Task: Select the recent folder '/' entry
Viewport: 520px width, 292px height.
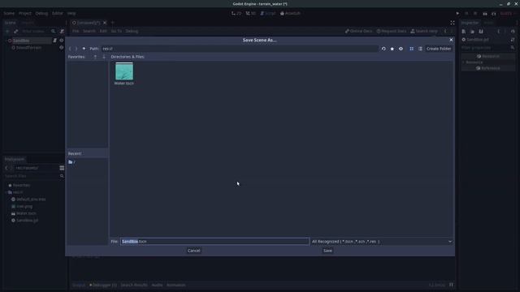Action: pos(71,162)
